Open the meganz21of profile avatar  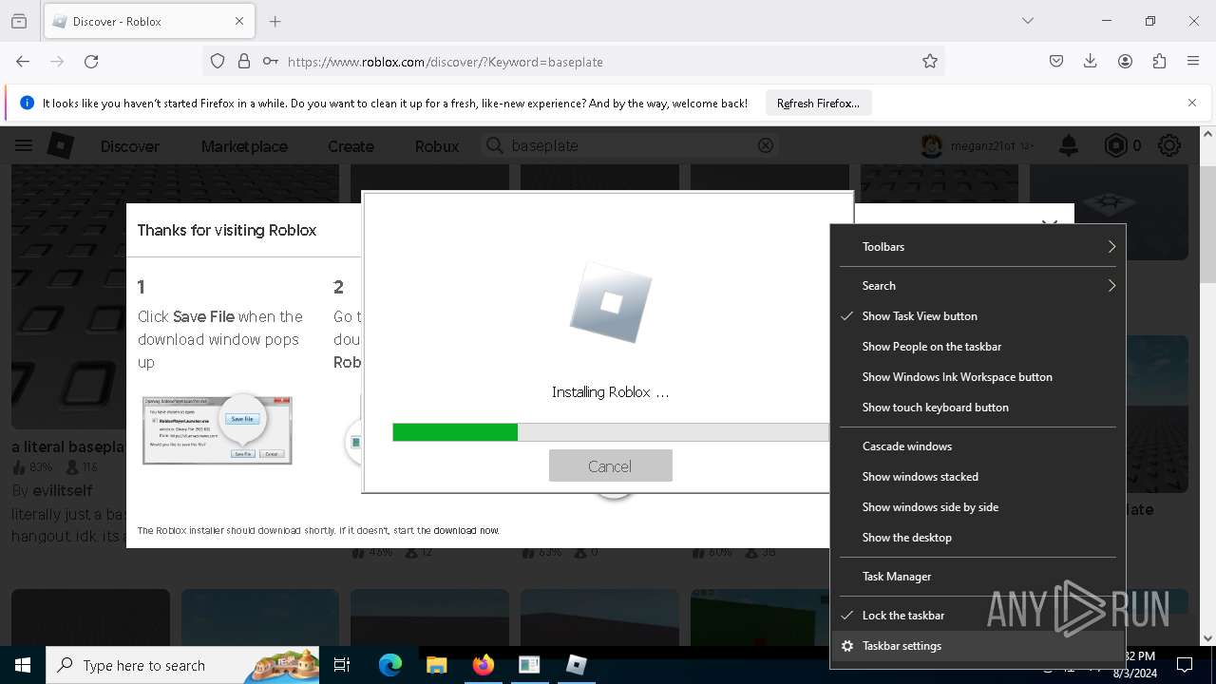tap(931, 145)
